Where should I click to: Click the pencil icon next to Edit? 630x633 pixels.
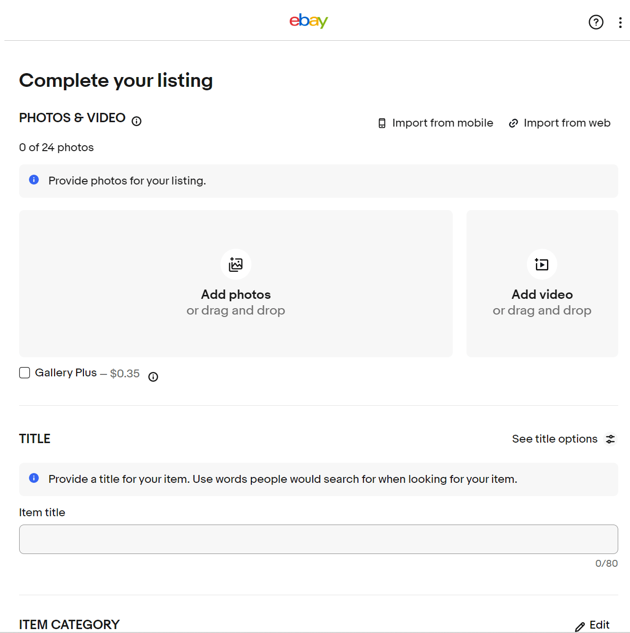(x=580, y=627)
